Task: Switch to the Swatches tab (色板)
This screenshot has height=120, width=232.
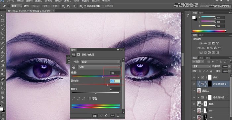Action: 201,13
